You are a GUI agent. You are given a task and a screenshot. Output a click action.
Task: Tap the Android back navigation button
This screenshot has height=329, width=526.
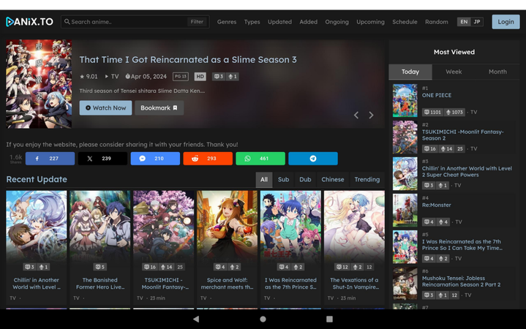[x=196, y=319]
